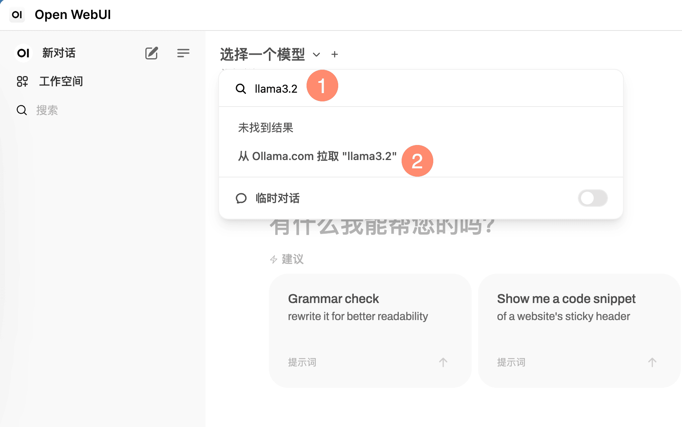Click the speech bubble icon beside 临时对话

241,198
